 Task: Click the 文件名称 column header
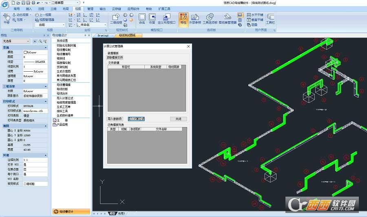(161, 129)
